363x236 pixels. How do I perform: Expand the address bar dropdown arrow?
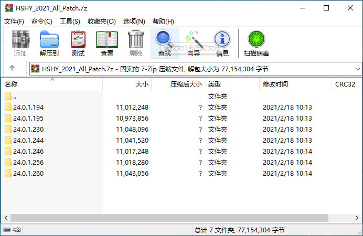click(357, 69)
